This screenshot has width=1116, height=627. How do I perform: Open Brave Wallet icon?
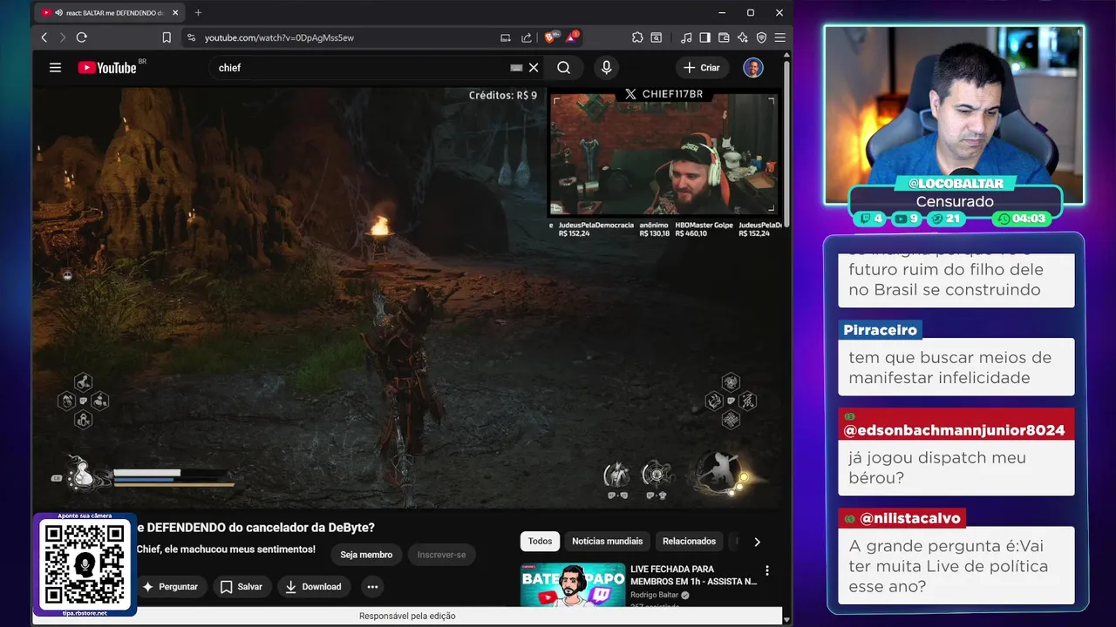723,37
